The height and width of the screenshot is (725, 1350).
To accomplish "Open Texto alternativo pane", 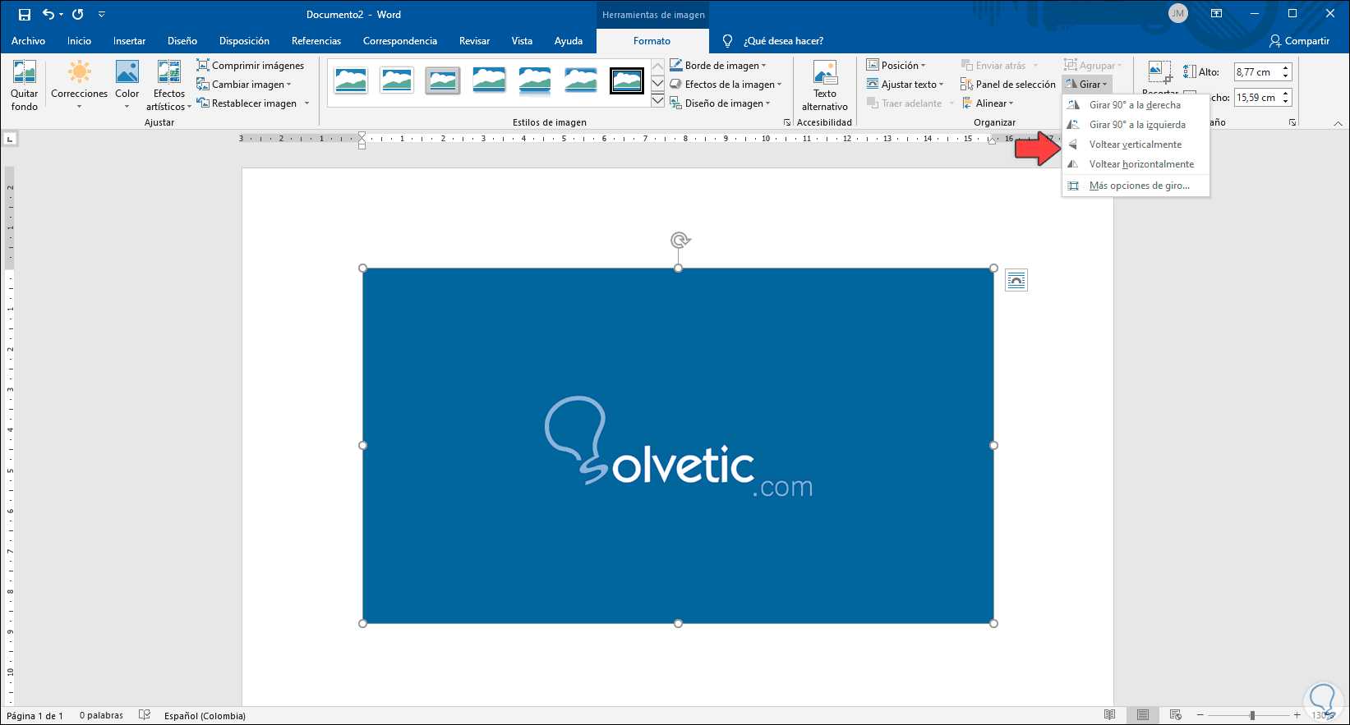I will coord(825,86).
